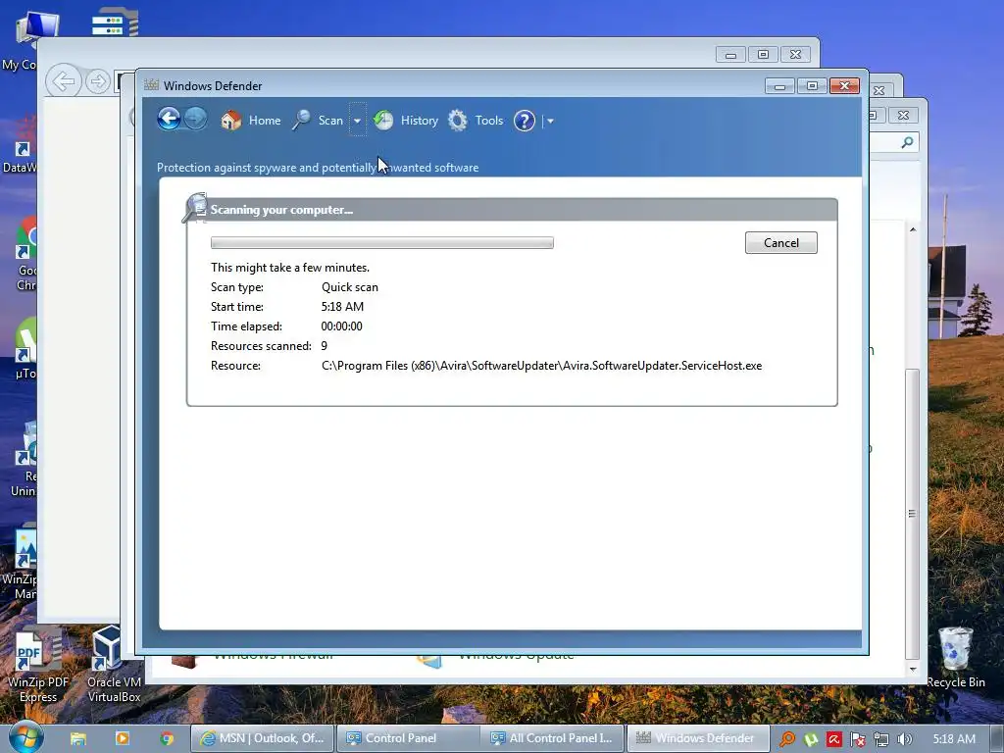Viewport: 1004px width, 753px height.
Task: Click the scanning computer magnifier icon
Action: [195, 208]
